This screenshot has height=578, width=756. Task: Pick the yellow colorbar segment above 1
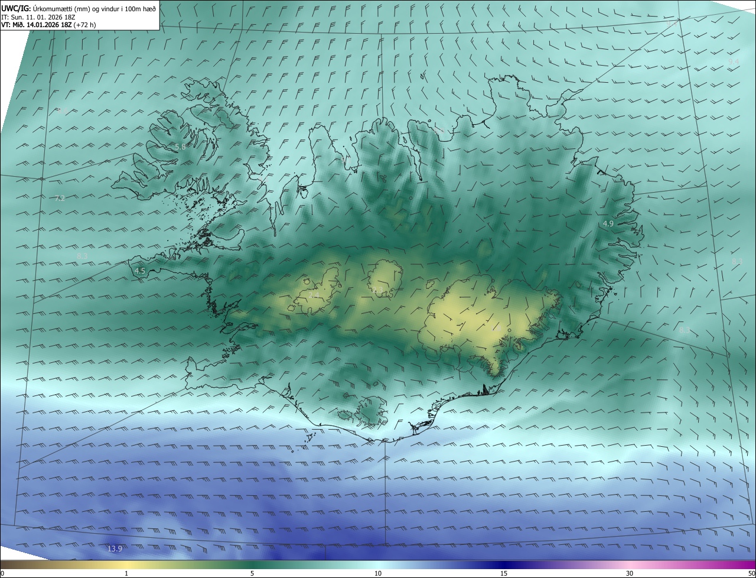click(126, 564)
